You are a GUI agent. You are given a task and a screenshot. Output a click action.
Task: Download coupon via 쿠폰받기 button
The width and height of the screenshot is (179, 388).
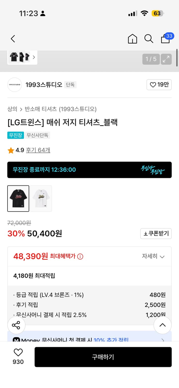156,234
